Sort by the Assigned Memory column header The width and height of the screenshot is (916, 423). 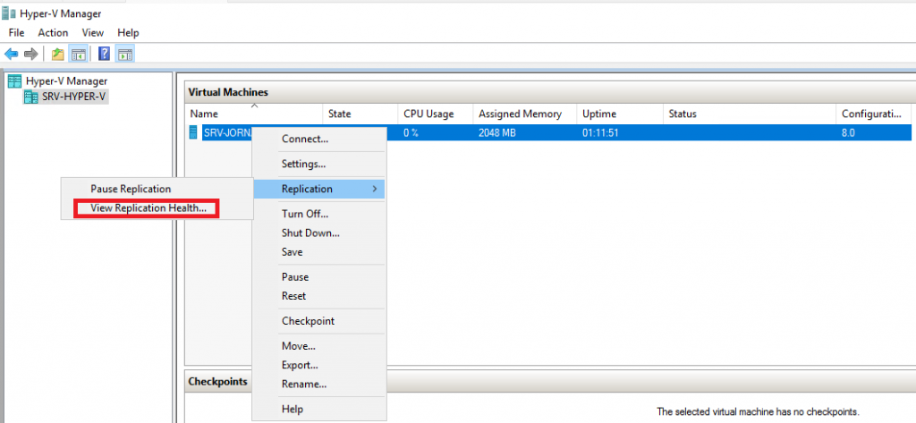tap(520, 114)
